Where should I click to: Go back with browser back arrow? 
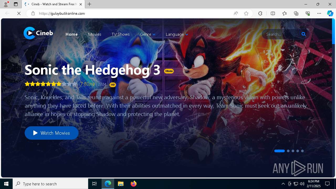click(x=7, y=13)
